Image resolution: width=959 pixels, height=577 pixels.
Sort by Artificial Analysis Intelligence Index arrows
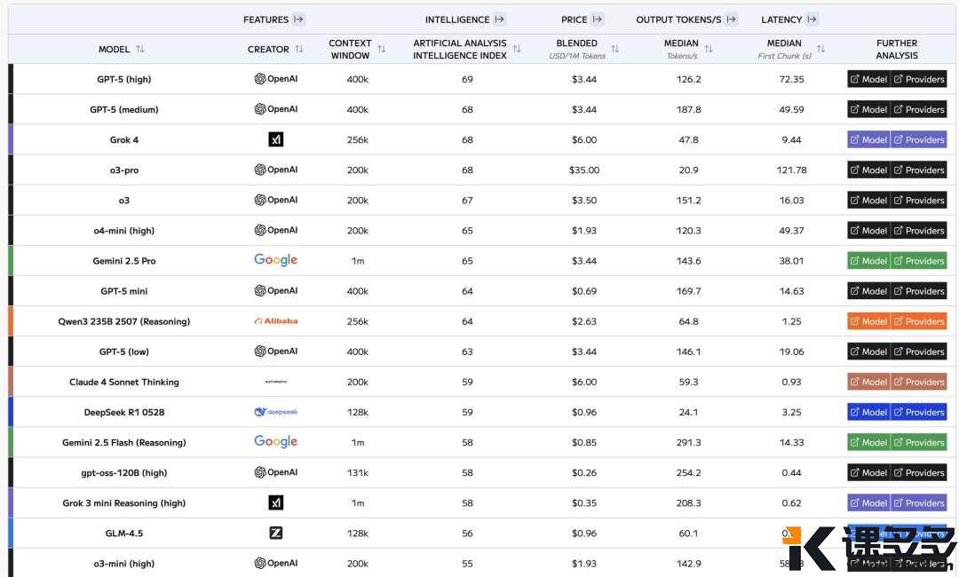click(x=517, y=49)
